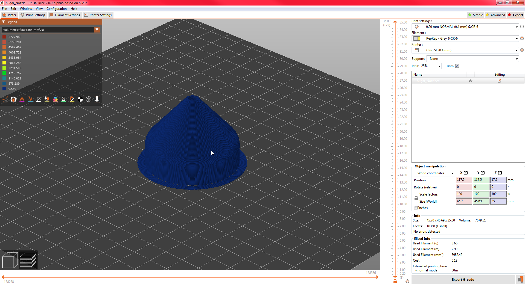The height and width of the screenshot is (284, 525).
Task: Click the layer slider lock icon
Action: (x=395, y=281)
